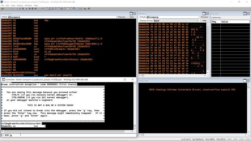Click the Memory Virtual address input field
Viewport: 251px width, 141px height.
[172, 17]
